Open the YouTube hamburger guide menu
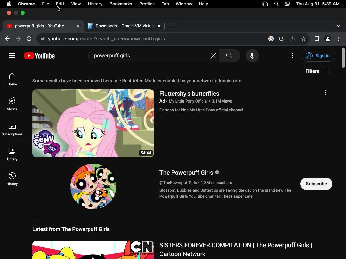Viewport: 346px width, 259px height. 12,56
